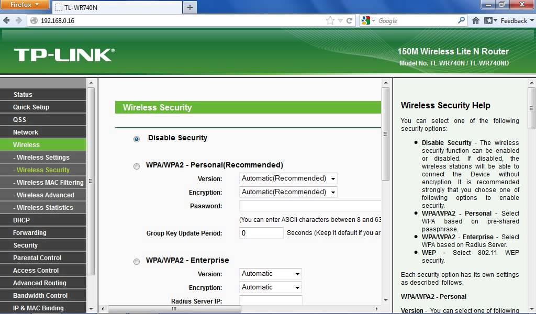Go to Wireless MAC Filtering submenu
This screenshot has height=314, width=536.
tap(43, 183)
